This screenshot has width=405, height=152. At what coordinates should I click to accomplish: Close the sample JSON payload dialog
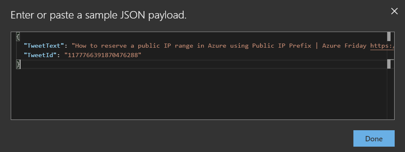click(394, 11)
